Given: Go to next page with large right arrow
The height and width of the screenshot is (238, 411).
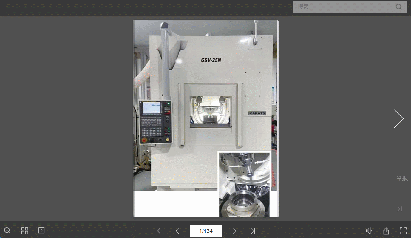Looking at the screenshot, I should point(399,119).
